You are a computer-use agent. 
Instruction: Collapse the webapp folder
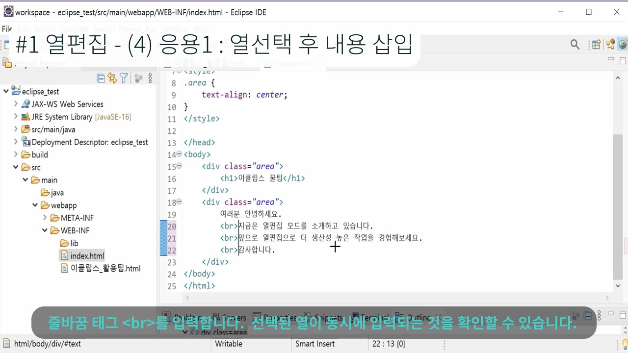[35, 205]
